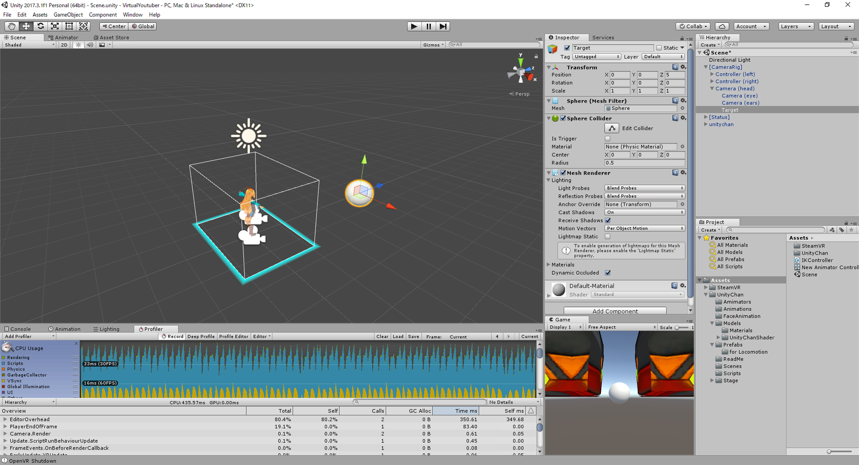Image resolution: width=859 pixels, height=465 pixels.
Task: Open the Gizmos dropdown
Action: 433,45
